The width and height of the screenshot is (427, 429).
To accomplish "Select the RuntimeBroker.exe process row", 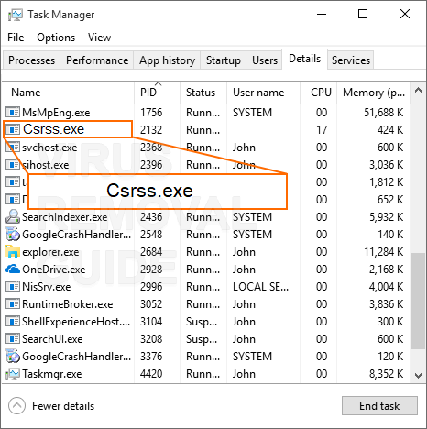I will tap(206, 304).
